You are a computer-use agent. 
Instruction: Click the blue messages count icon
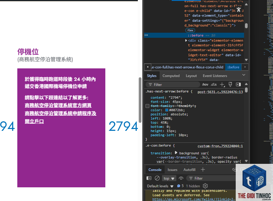178,186
